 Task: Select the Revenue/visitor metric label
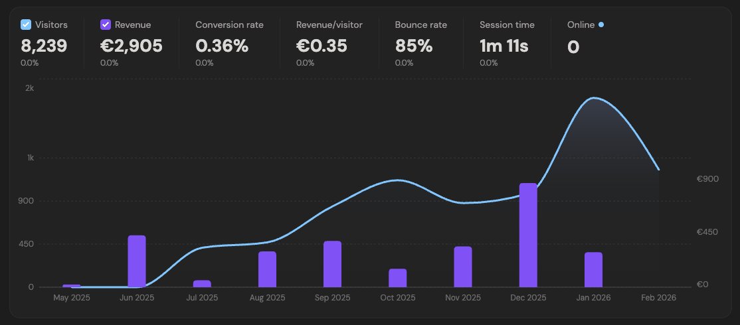click(x=329, y=25)
